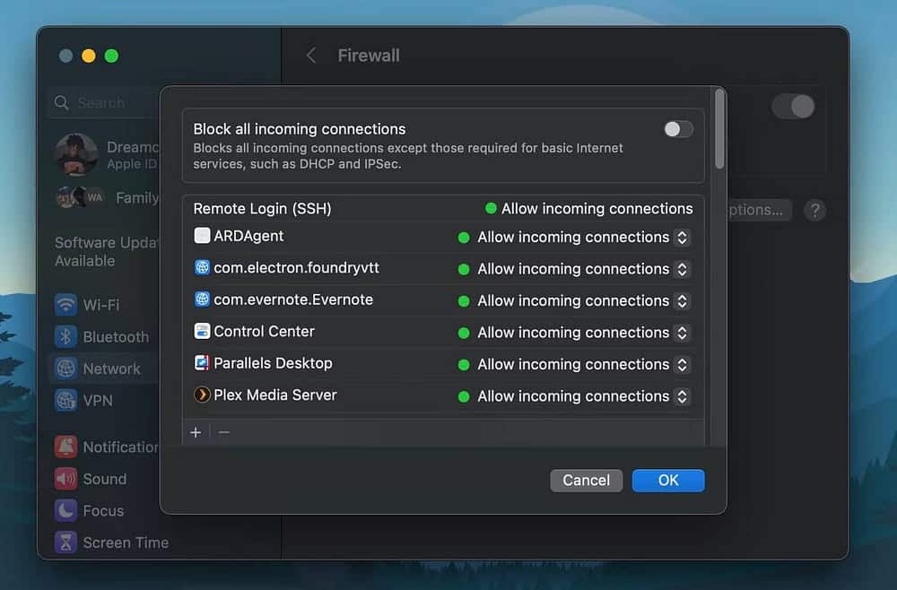The width and height of the screenshot is (897, 590).
Task: Click the Parallels Desktop app icon
Action: (201, 364)
